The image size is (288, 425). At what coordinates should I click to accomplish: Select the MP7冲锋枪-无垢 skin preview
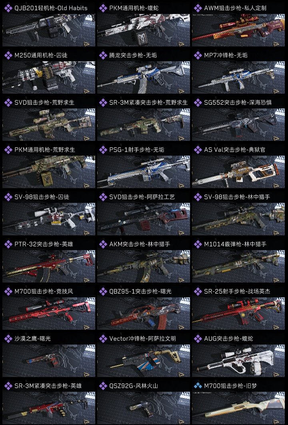pos(238,77)
